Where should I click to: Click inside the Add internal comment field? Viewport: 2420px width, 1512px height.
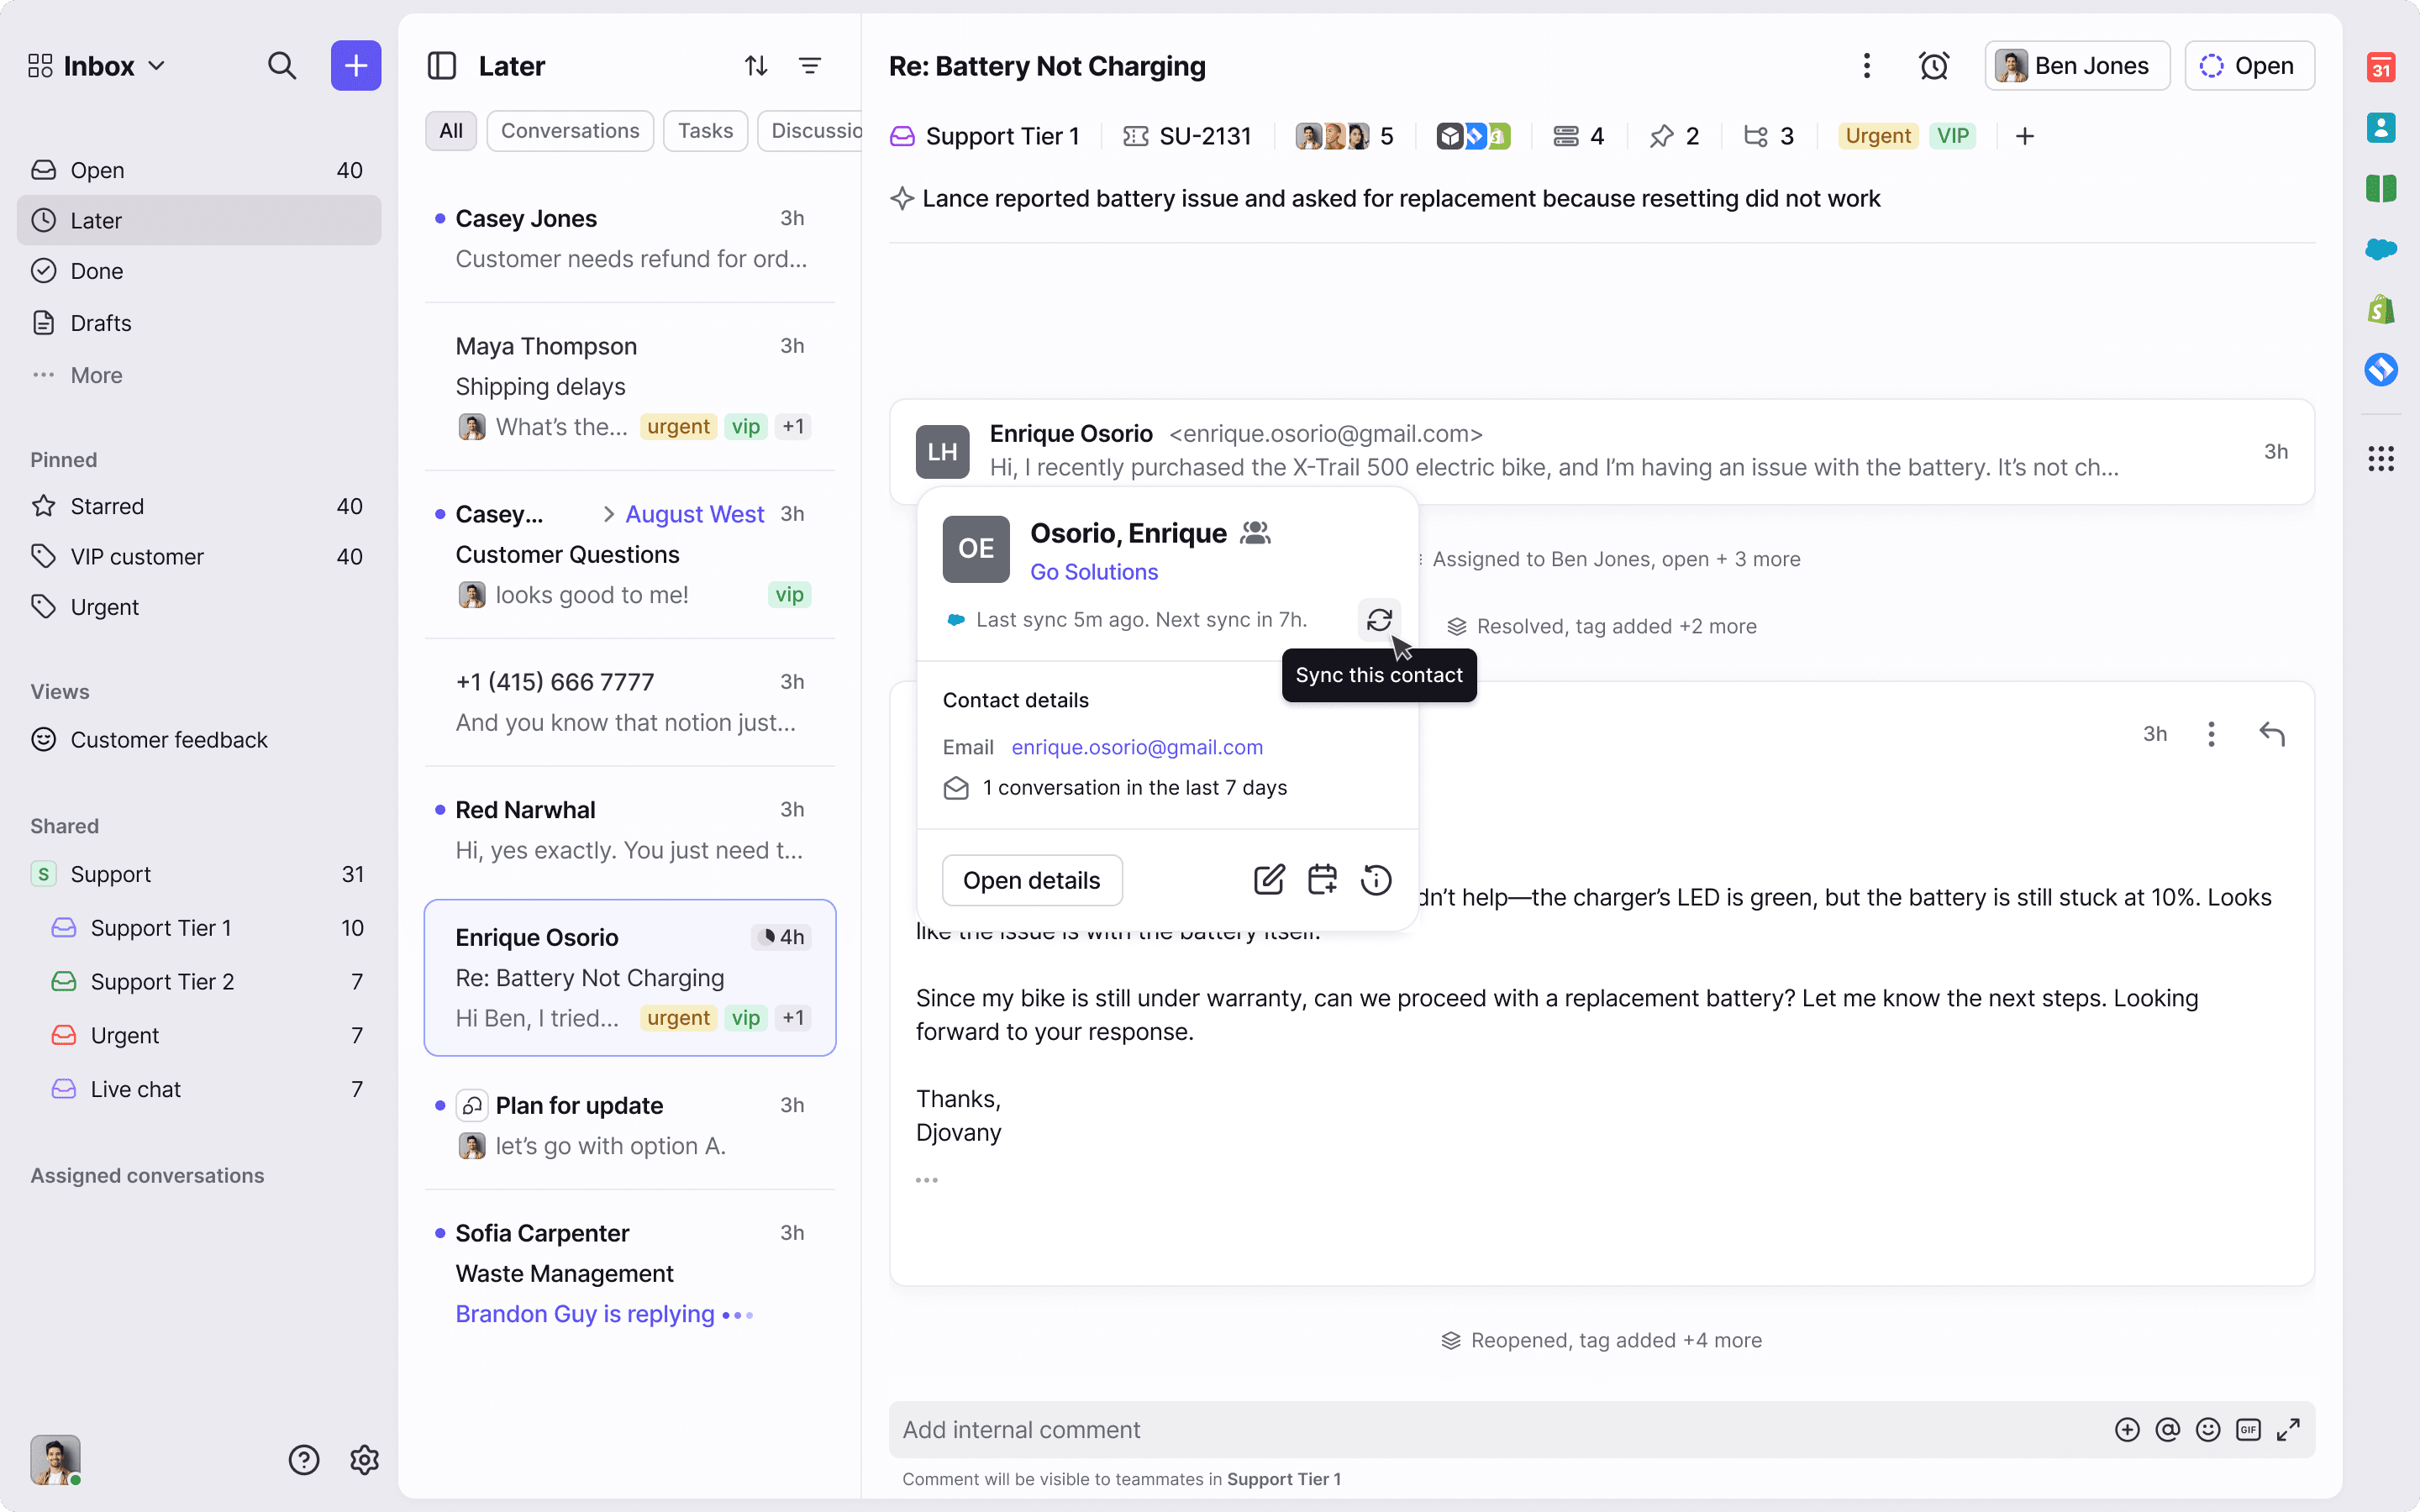pyautogui.click(x=1400, y=1429)
